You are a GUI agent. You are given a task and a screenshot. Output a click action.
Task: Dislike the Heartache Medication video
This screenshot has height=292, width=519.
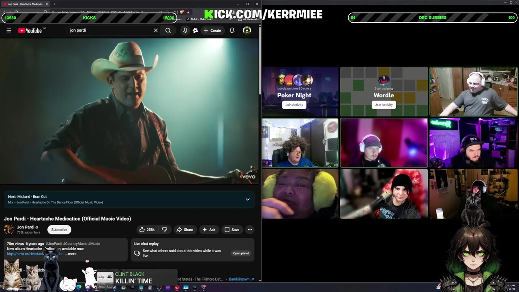coord(165,230)
